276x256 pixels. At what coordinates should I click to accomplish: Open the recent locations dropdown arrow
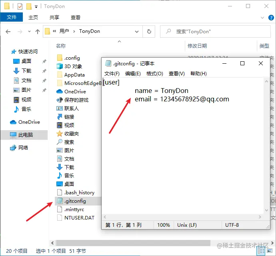29,32
